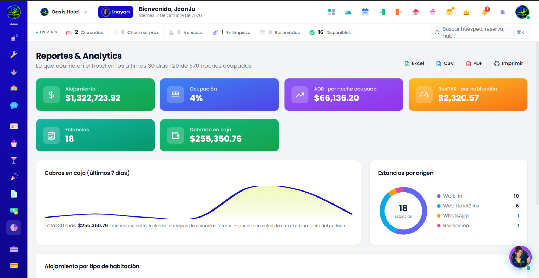The width and height of the screenshot is (539, 278).
Task: Open the briefcase sidebar icon
Action: pyautogui.click(x=14, y=249)
